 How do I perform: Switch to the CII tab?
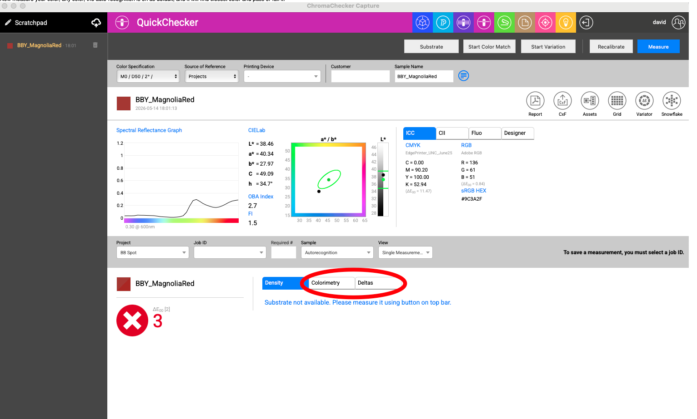pos(452,133)
